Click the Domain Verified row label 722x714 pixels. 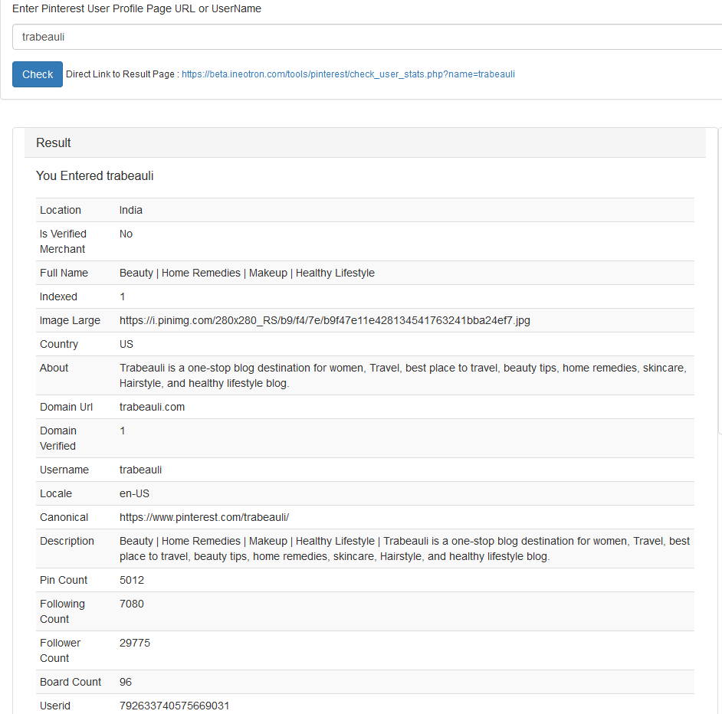pos(58,438)
